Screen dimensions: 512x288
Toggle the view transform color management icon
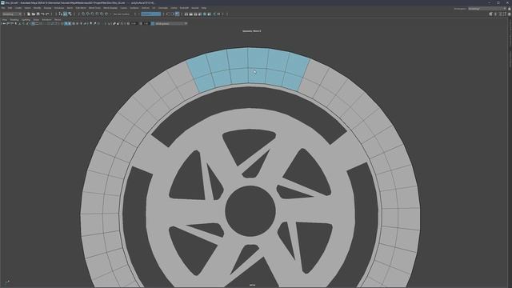(153, 23)
